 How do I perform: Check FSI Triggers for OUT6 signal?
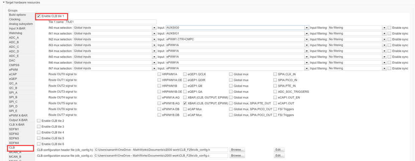coord(275,109)
